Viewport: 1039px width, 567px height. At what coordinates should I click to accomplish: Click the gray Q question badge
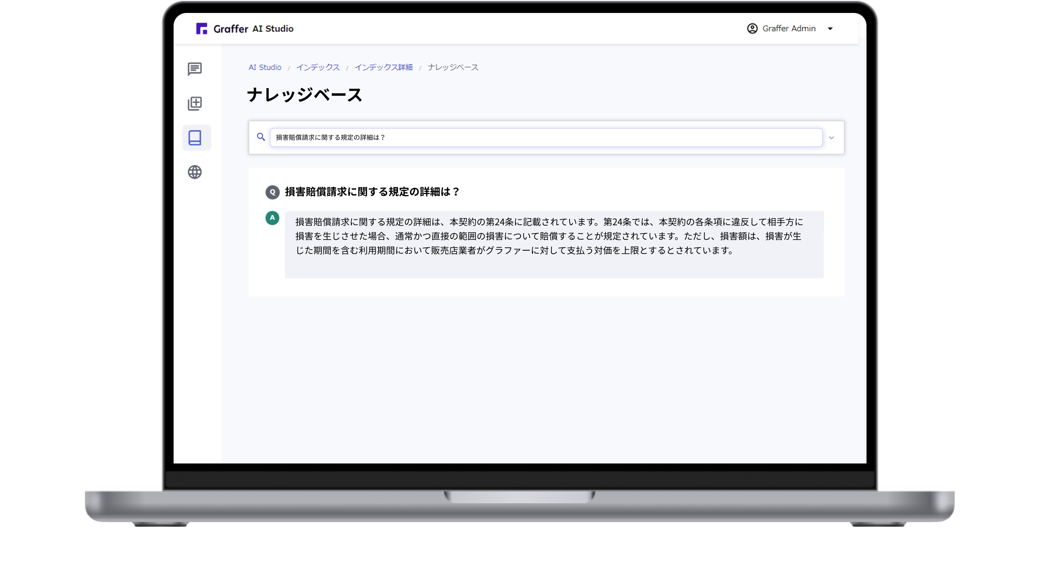tap(272, 192)
